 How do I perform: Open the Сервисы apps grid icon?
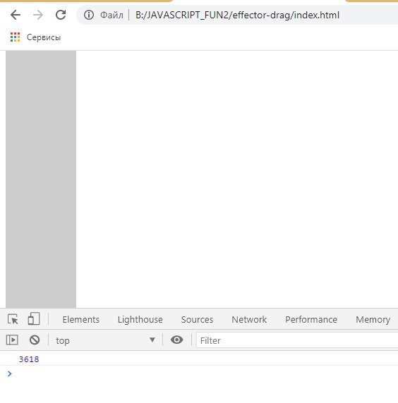coord(15,37)
